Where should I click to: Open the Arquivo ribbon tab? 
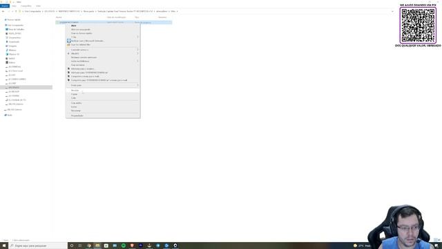[x=5, y=6]
